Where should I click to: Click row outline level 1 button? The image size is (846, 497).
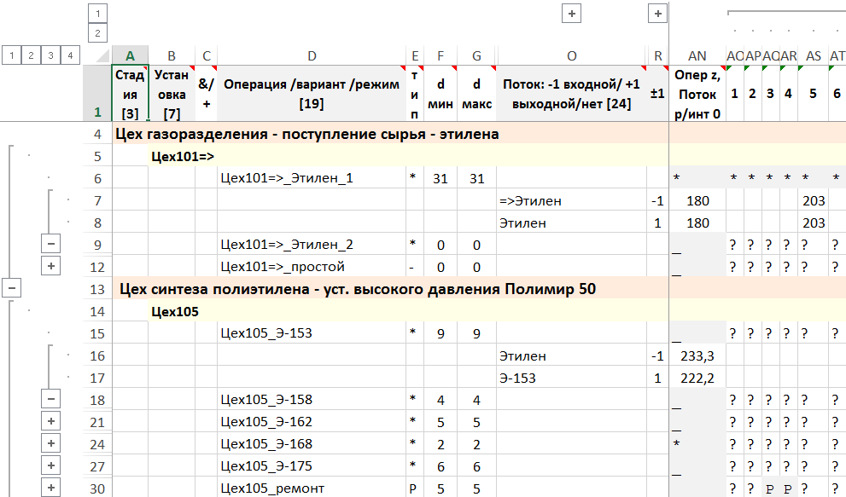pos(11,55)
